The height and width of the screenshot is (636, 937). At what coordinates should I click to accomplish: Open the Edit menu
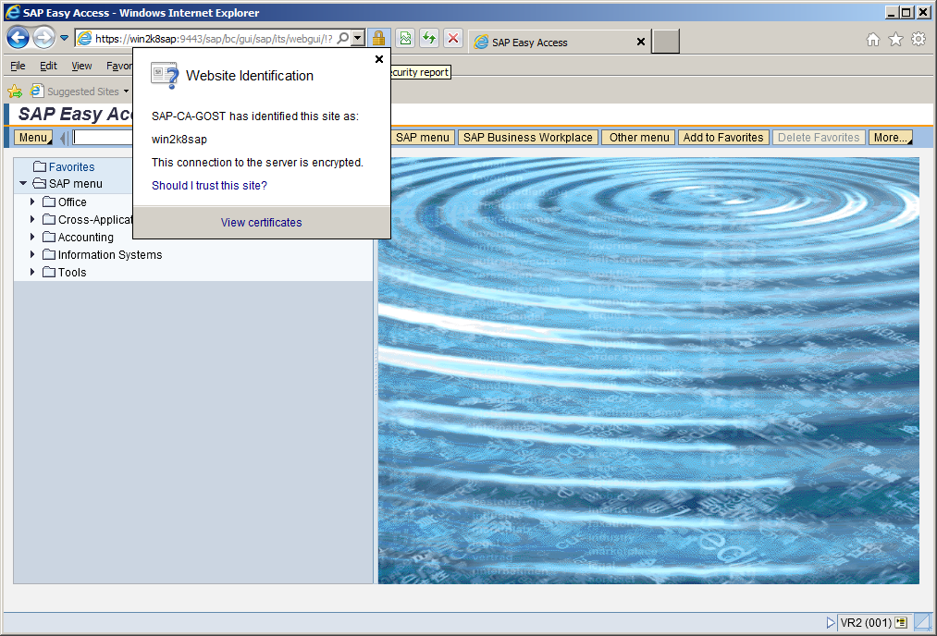coord(48,67)
